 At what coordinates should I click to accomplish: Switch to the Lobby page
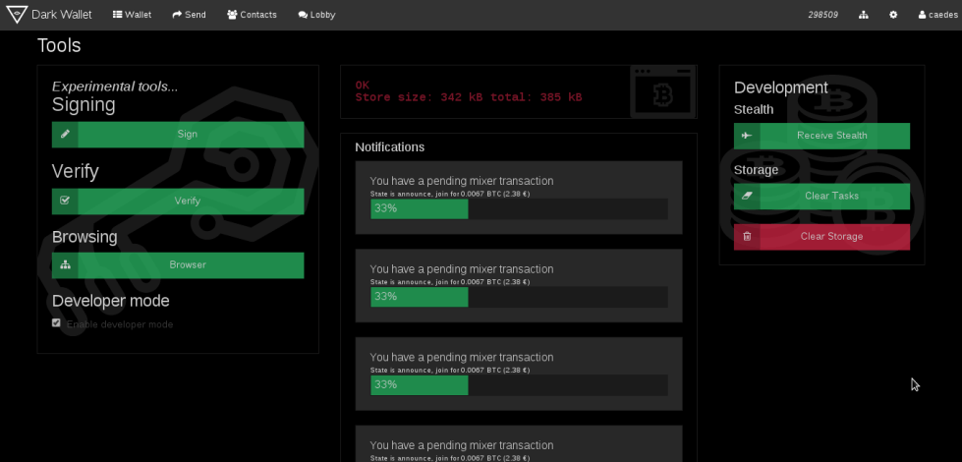tap(316, 15)
